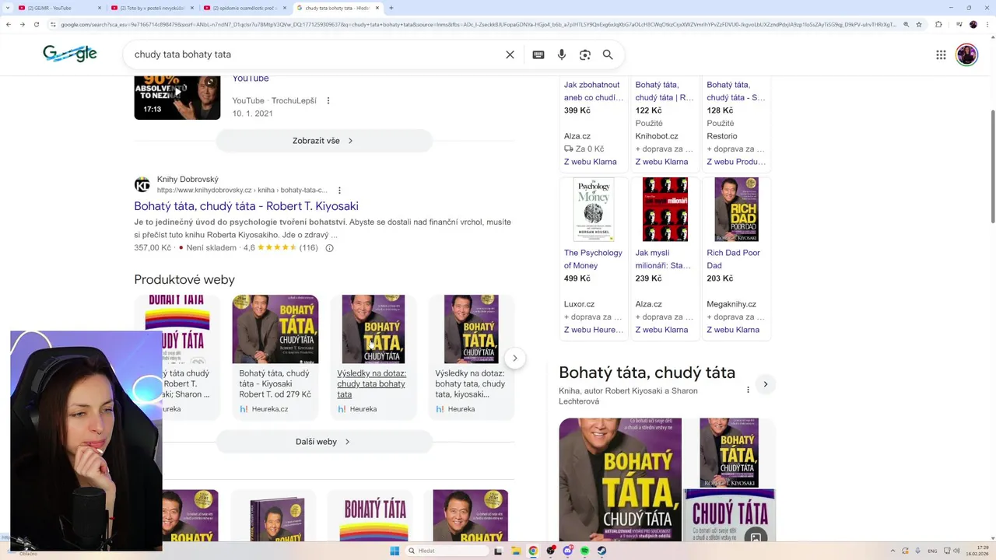The height and width of the screenshot is (560, 996).
Task: Expand more product sites with Další weby
Action: (324, 442)
